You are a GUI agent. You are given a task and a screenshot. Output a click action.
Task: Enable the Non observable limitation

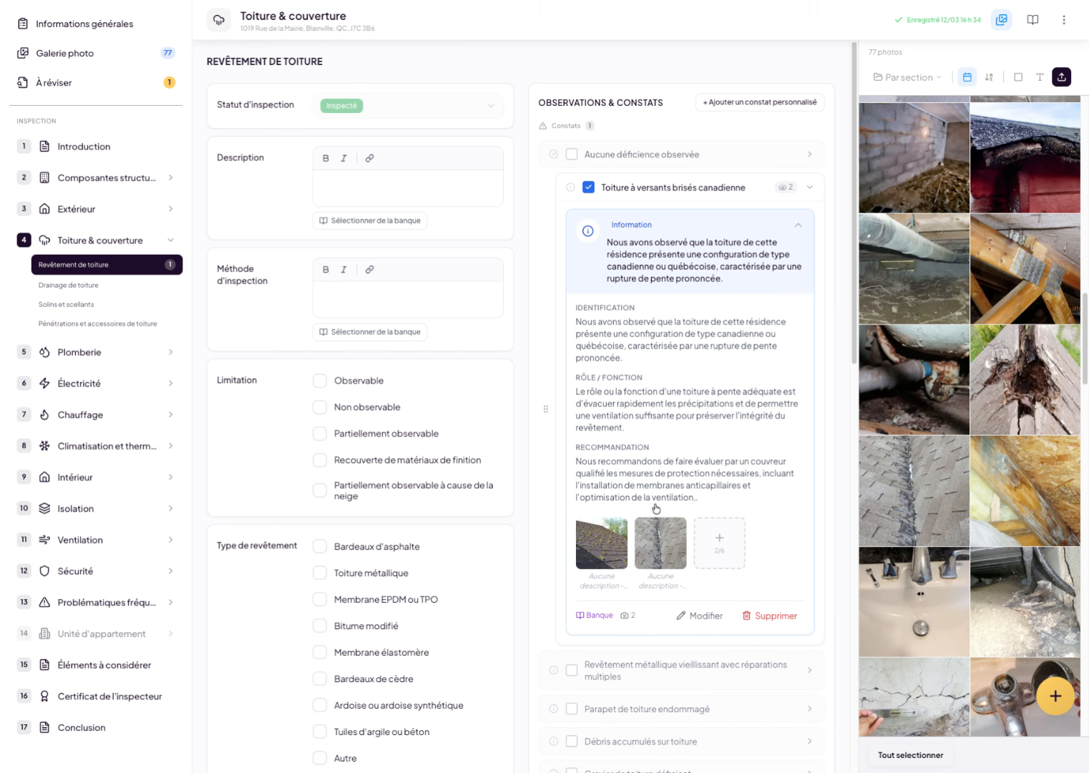click(x=320, y=407)
